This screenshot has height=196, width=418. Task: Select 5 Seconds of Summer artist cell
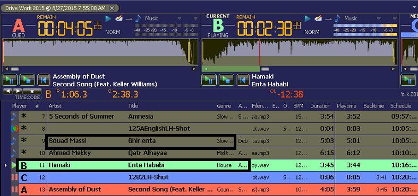(81, 117)
